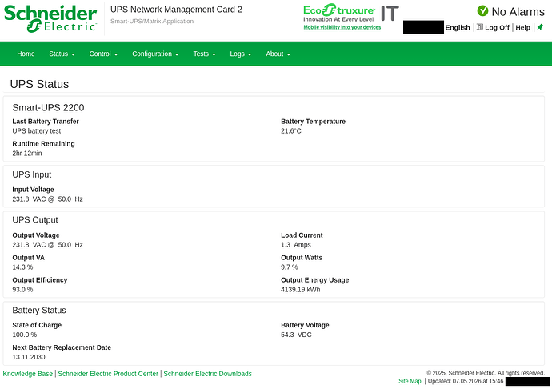
Task: Click the State of Charge value 100.0 %
Action: (25, 335)
